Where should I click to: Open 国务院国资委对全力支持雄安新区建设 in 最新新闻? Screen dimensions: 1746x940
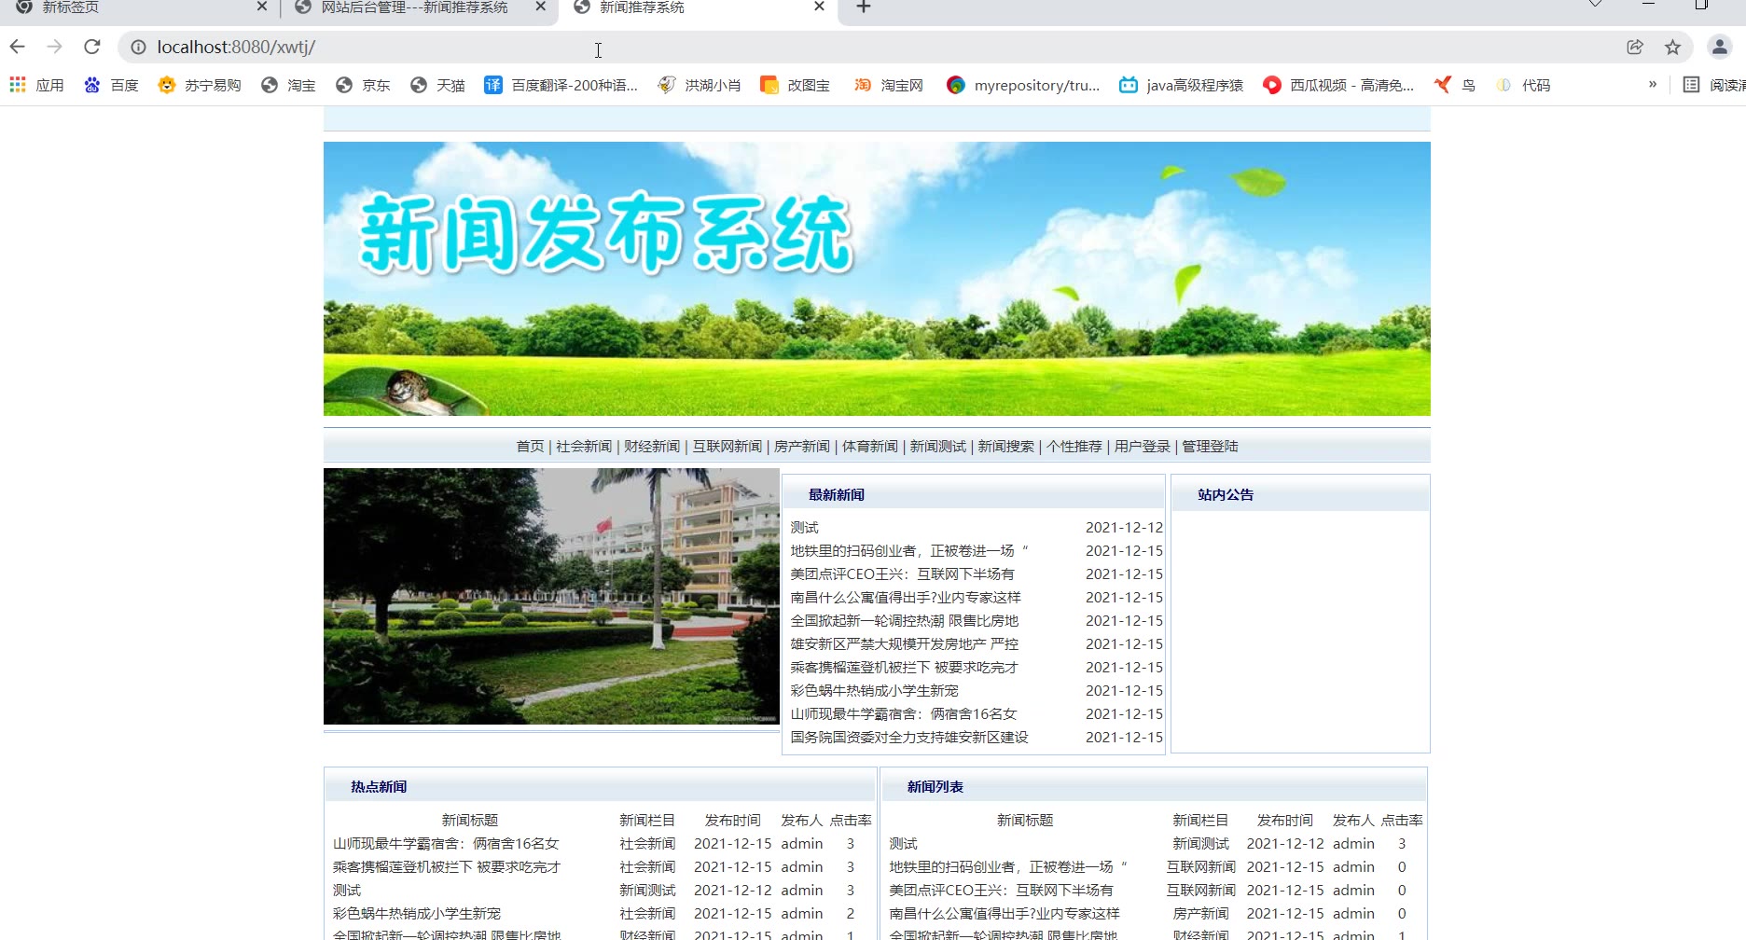click(x=909, y=738)
